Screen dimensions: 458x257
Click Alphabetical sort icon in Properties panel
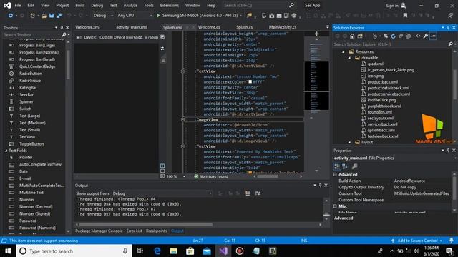coord(345,166)
